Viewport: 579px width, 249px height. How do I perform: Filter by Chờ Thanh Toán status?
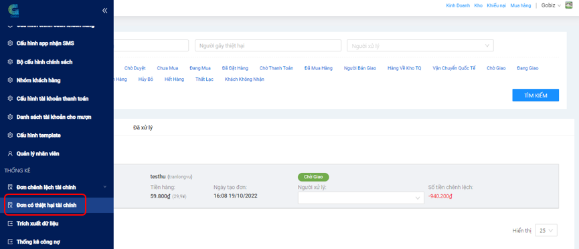276,68
